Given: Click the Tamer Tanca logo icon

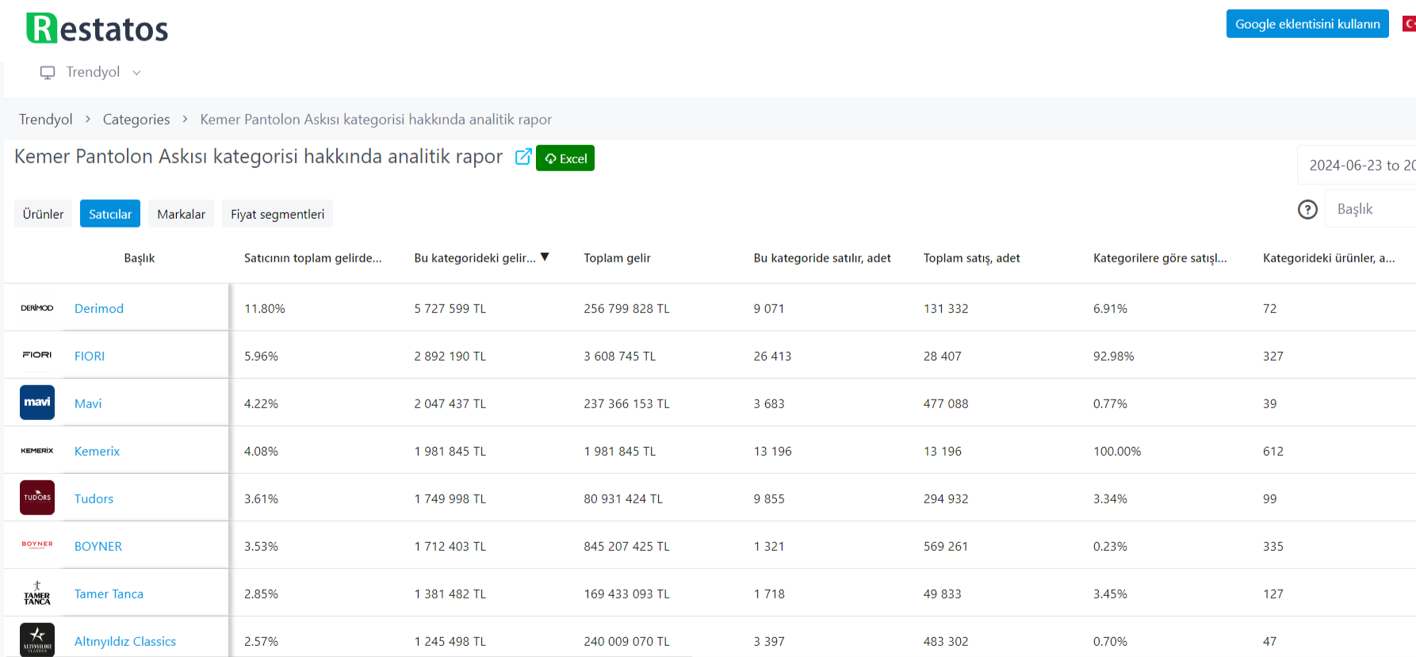Looking at the screenshot, I should tap(37, 593).
